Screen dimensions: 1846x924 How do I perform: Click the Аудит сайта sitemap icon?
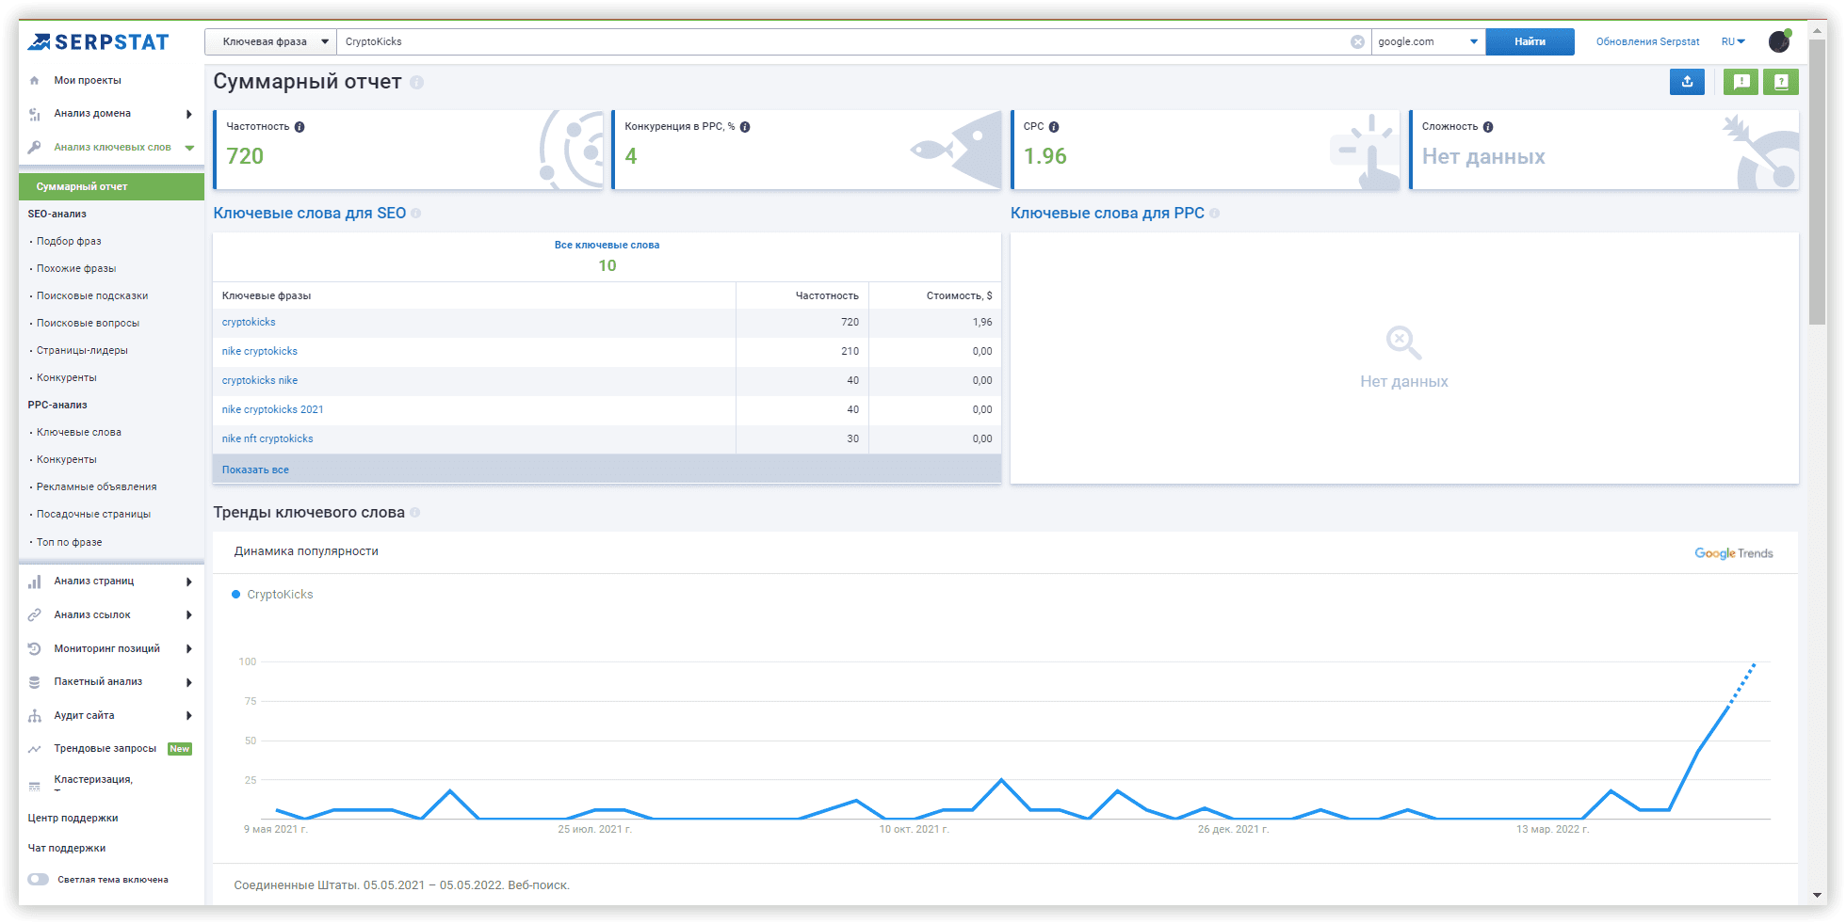(35, 716)
